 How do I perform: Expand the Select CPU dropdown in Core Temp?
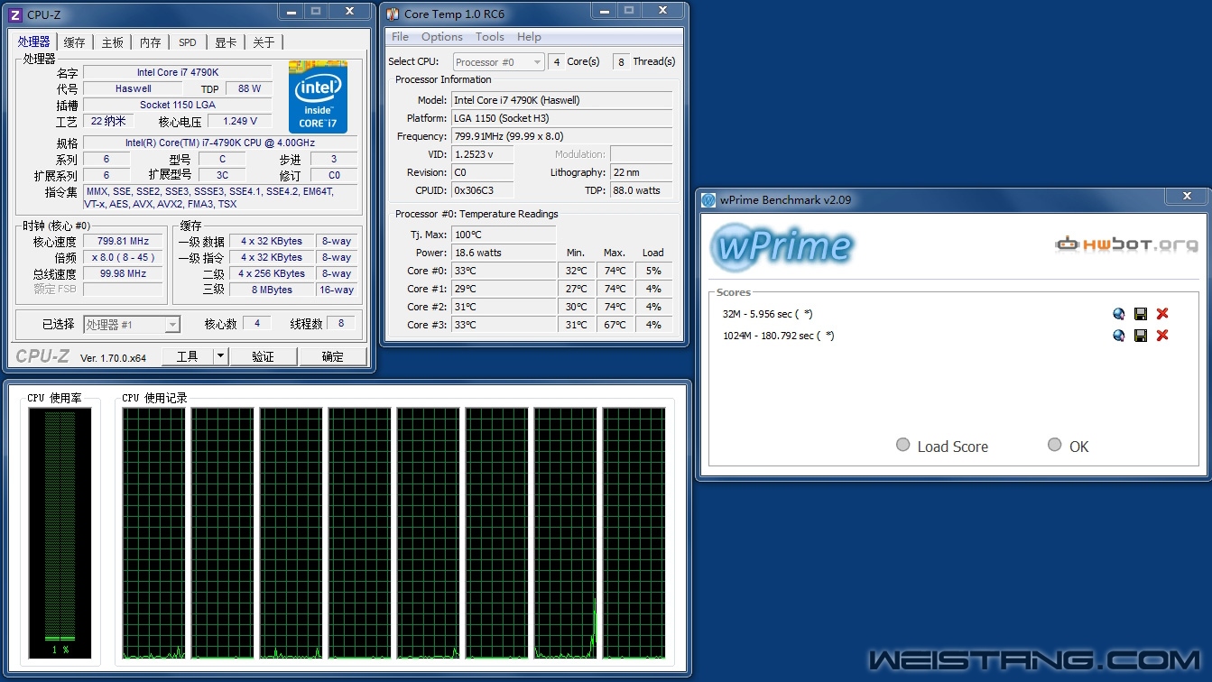498,62
